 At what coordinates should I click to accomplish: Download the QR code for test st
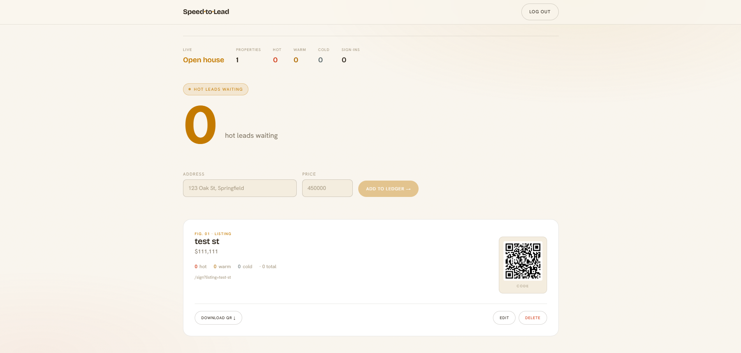[218, 318]
